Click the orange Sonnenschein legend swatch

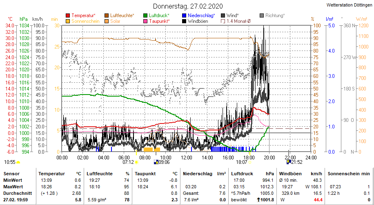pos(68,21)
